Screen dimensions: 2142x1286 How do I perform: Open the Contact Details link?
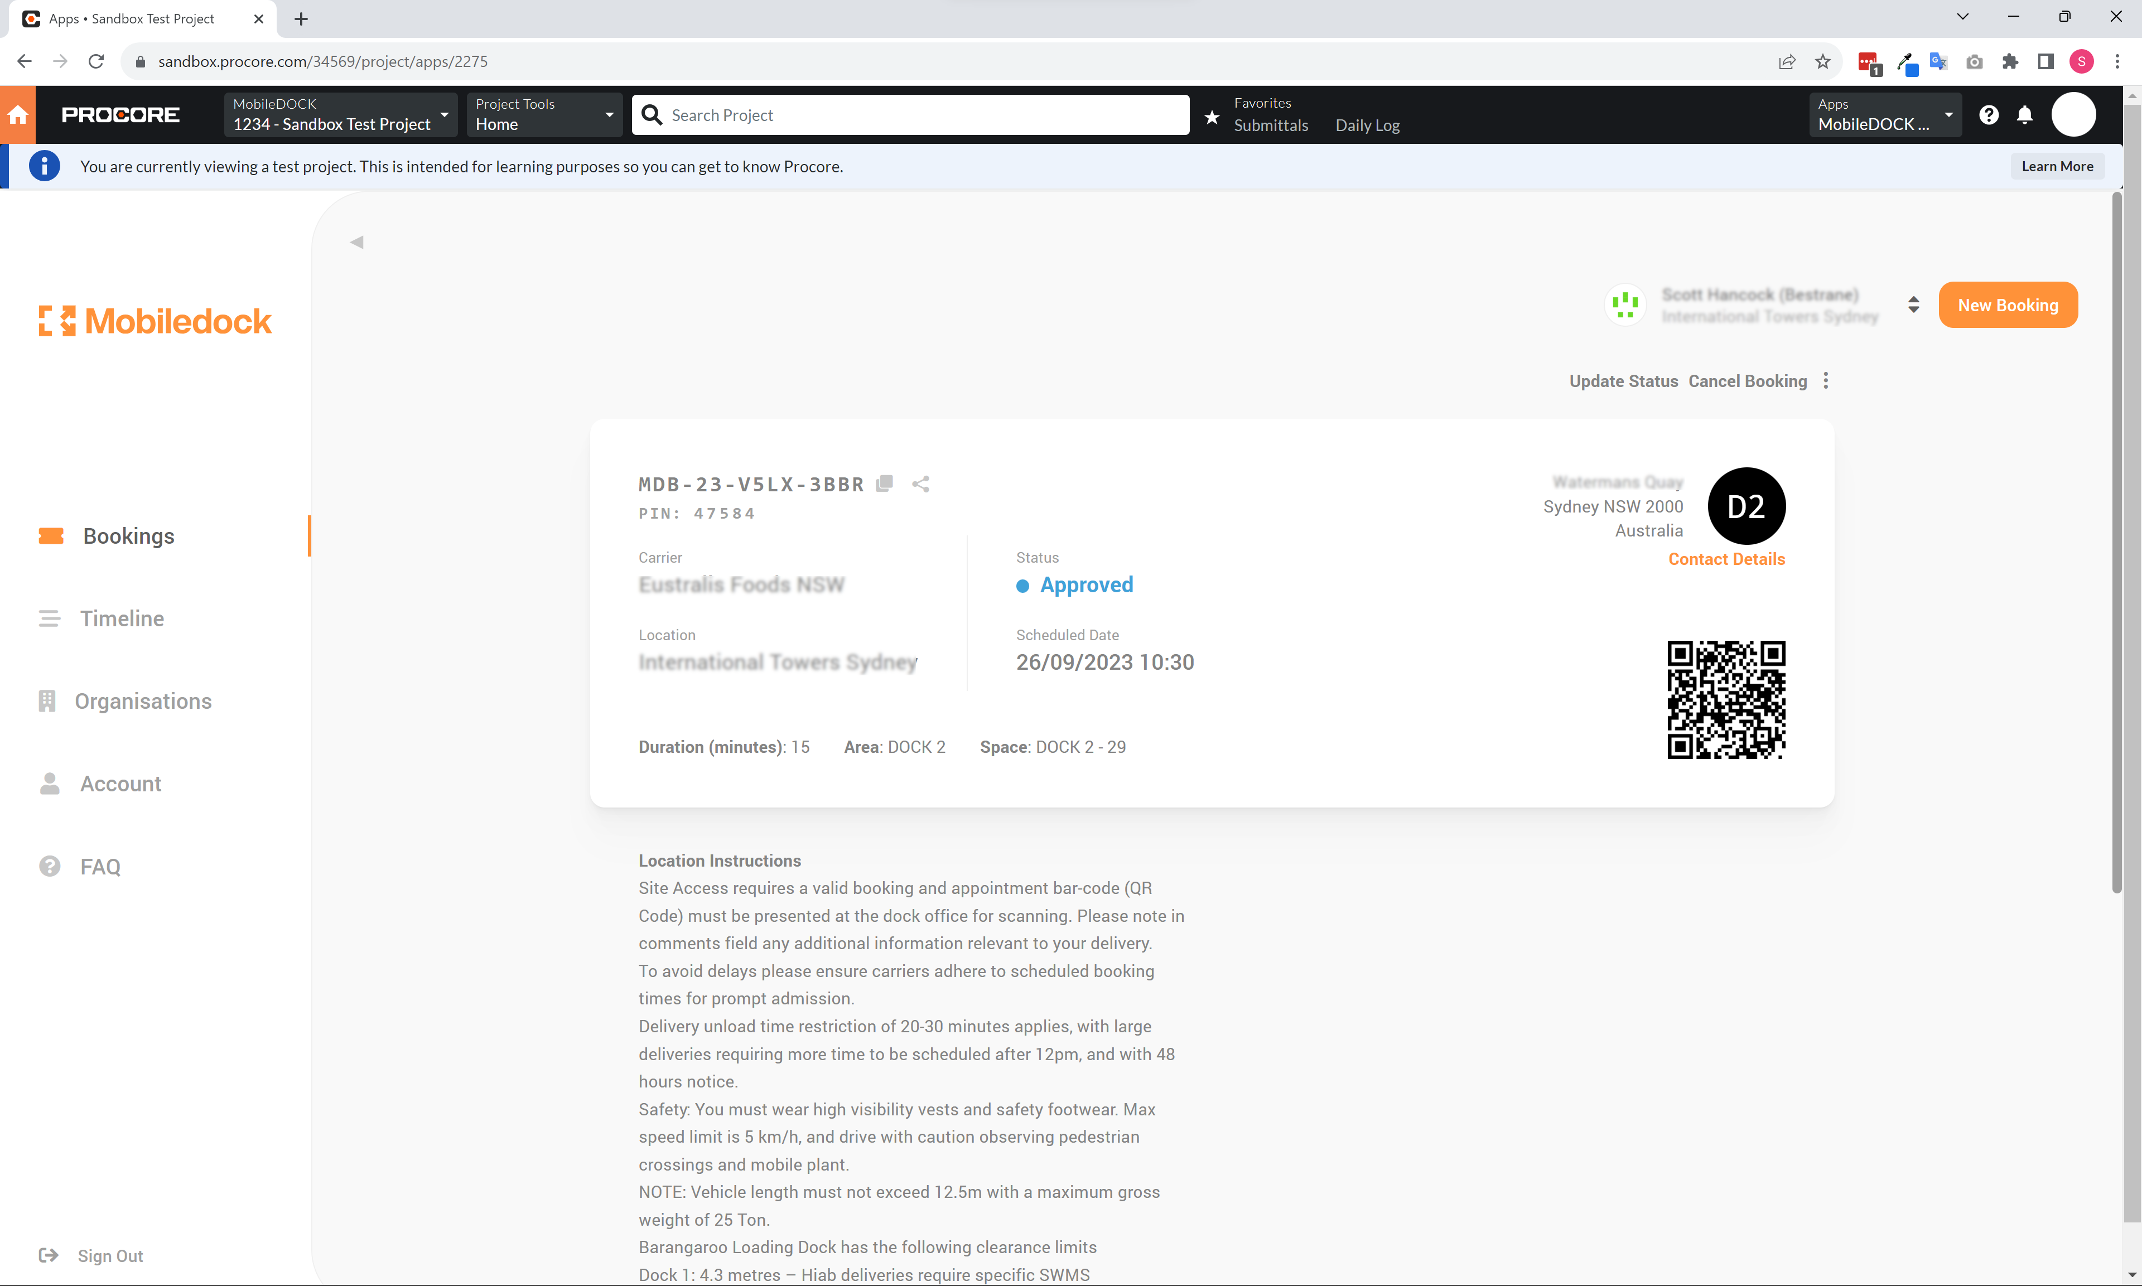tap(1726, 559)
